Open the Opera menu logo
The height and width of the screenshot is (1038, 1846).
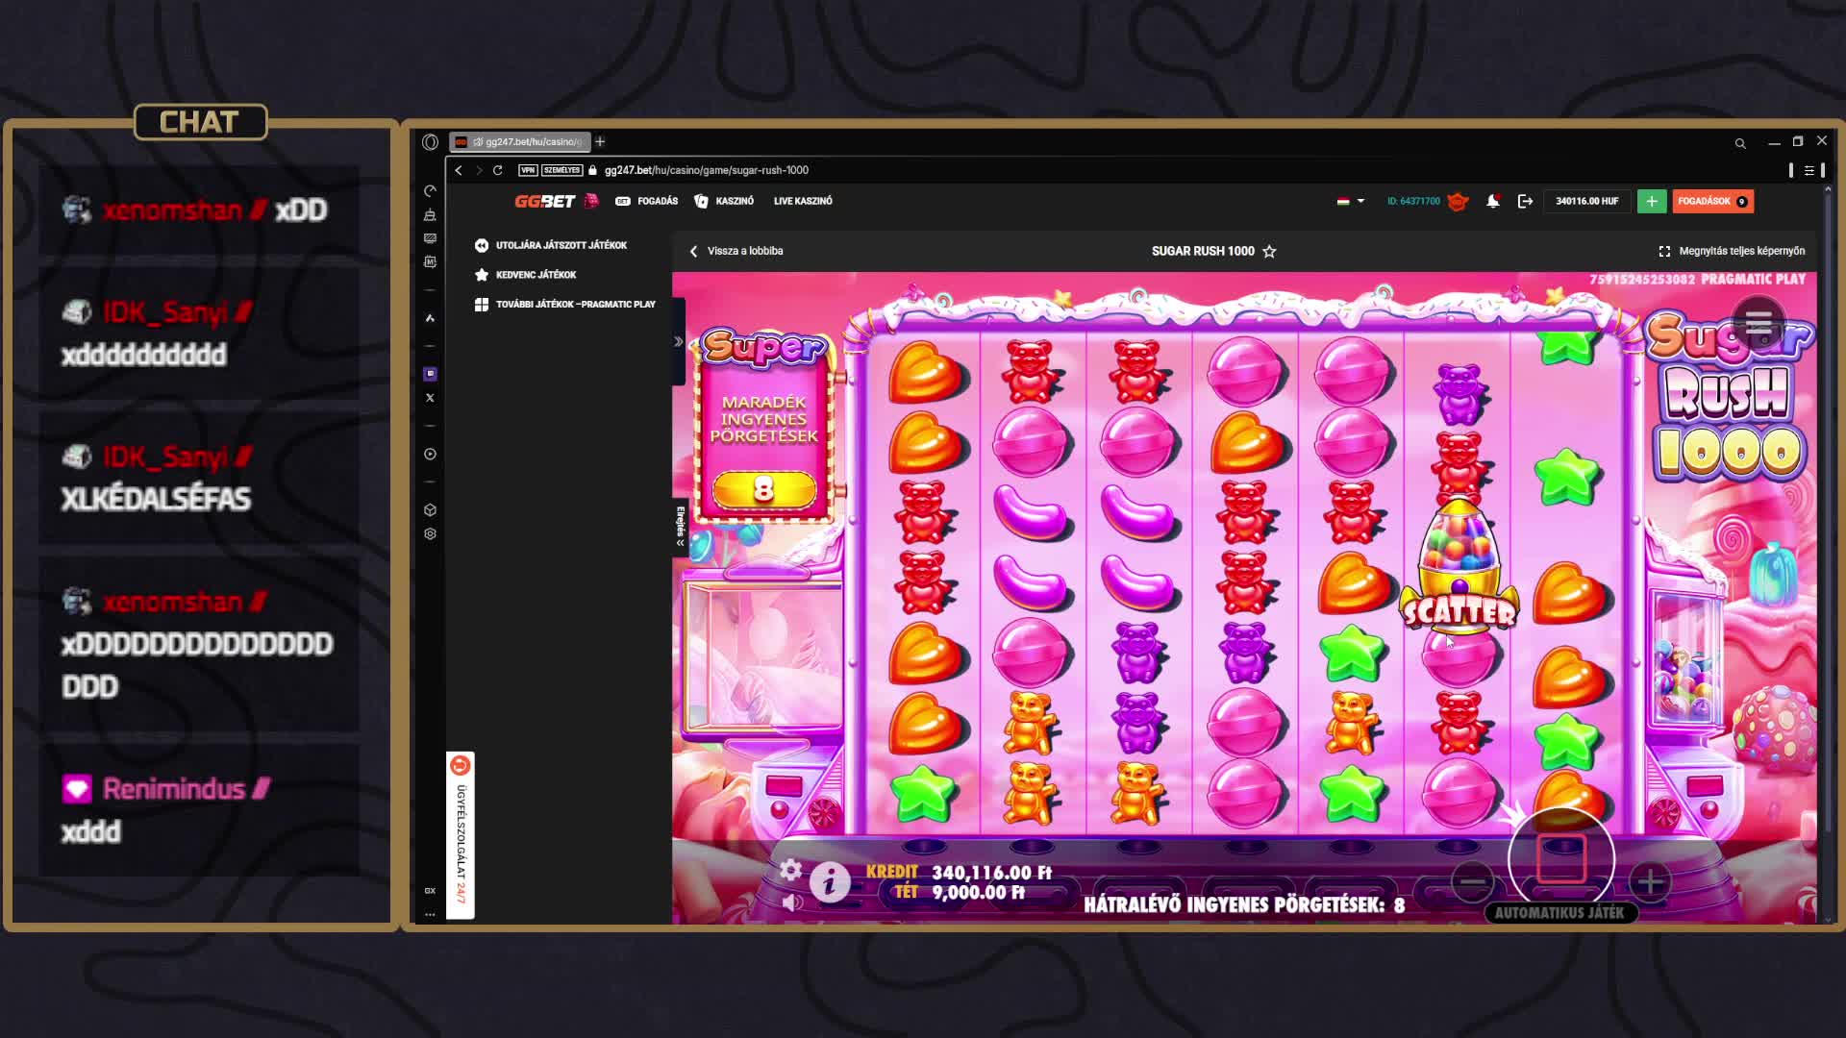coord(430,142)
